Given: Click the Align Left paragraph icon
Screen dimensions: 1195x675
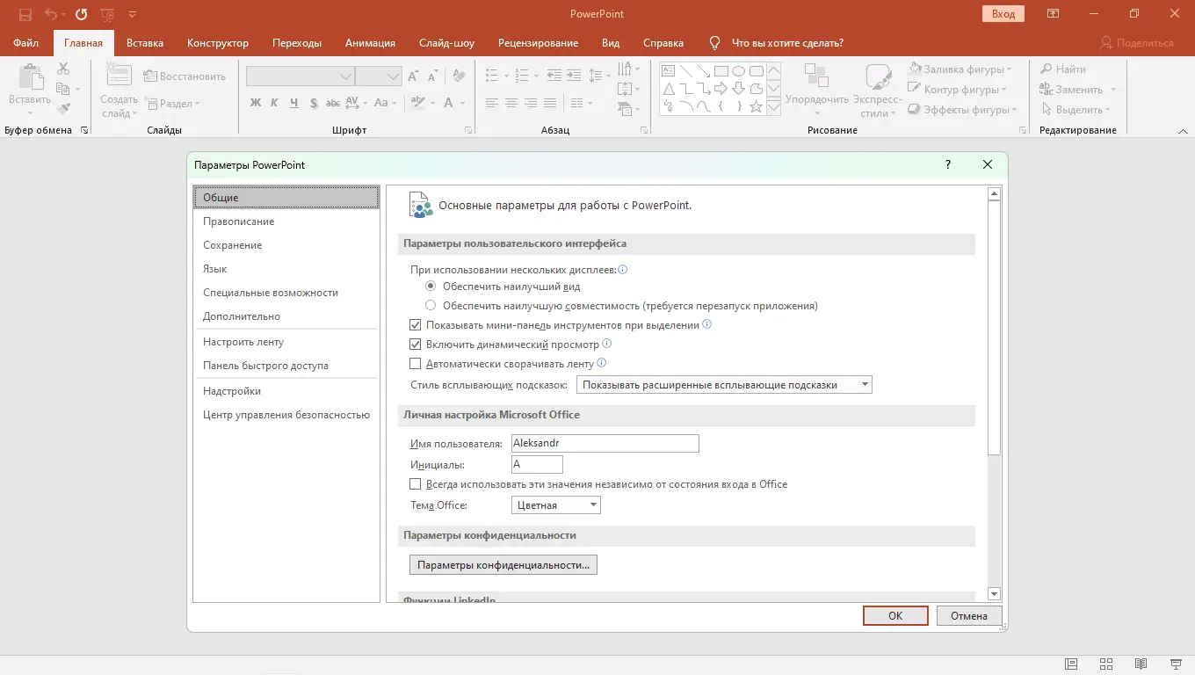Looking at the screenshot, I should pyautogui.click(x=492, y=103).
